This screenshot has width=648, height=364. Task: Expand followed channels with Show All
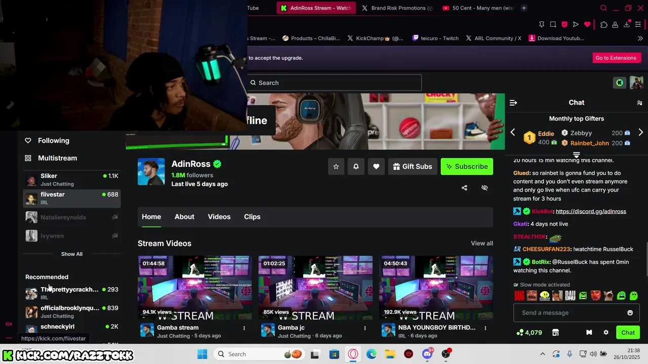pyautogui.click(x=72, y=254)
